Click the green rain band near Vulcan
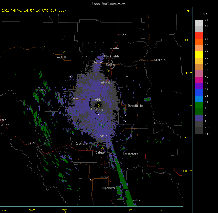The height and width of the screenshot is (213, 218). pyautogui.click(x=130, y=199)
